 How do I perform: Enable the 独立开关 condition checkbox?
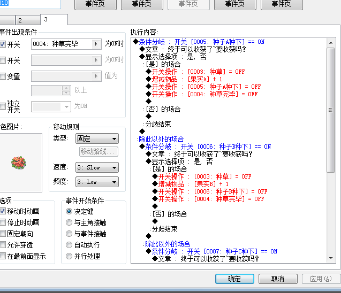pos(3,106)
